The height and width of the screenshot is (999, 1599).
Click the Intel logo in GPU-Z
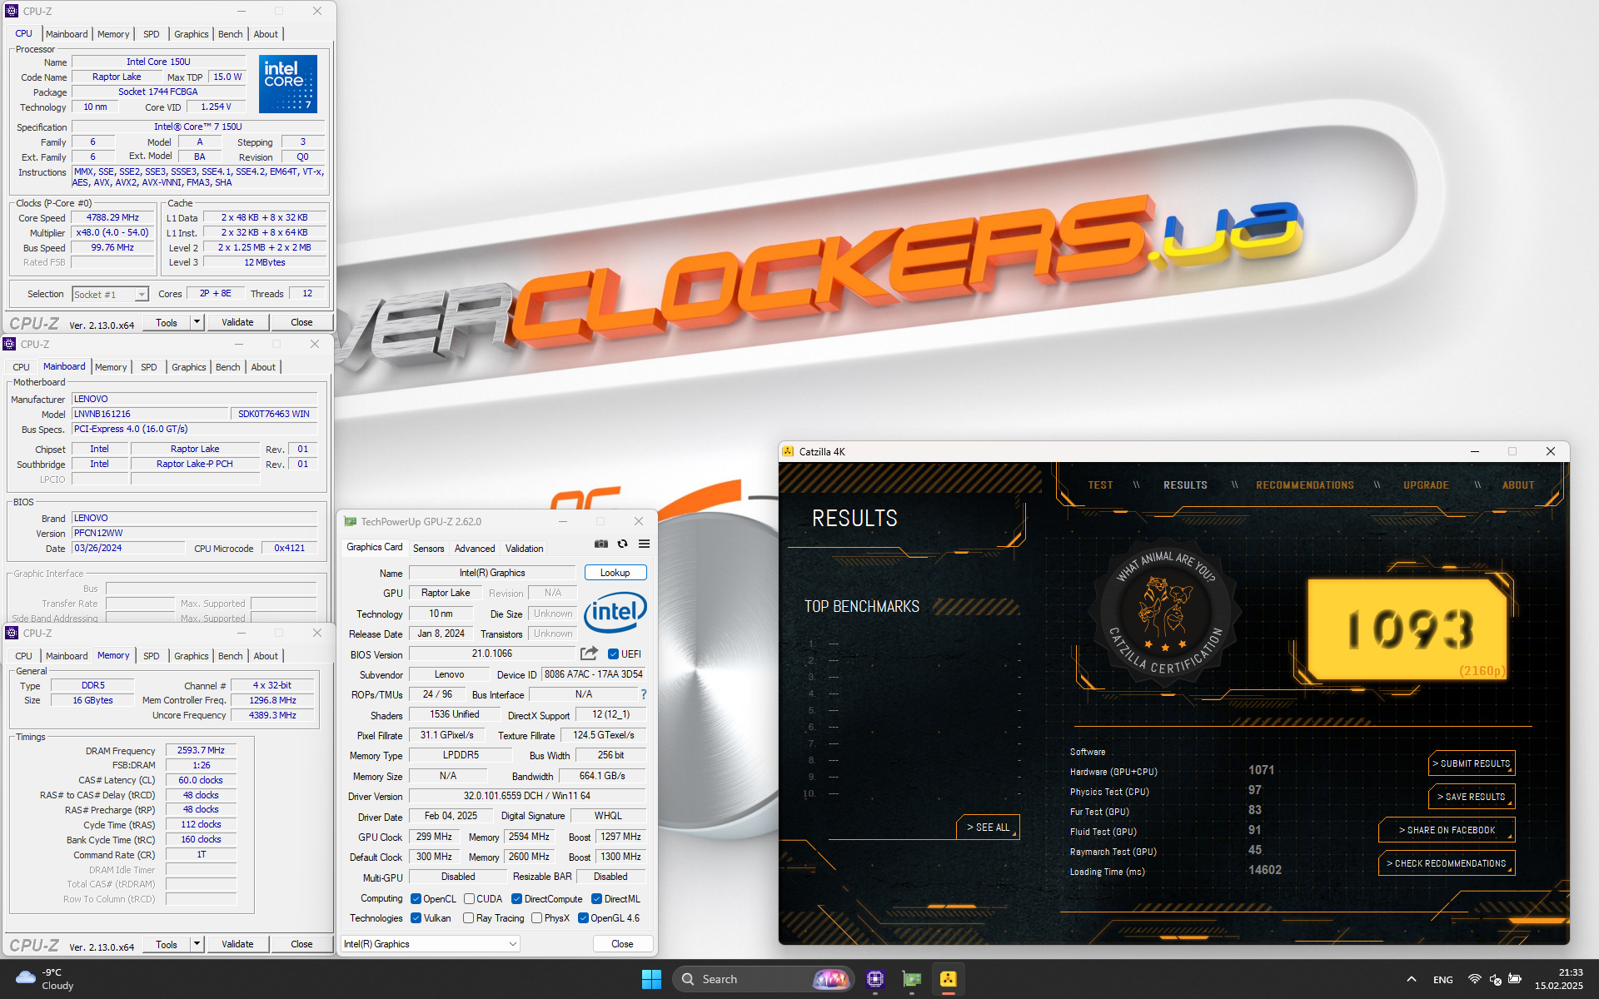tap(615, 613)
